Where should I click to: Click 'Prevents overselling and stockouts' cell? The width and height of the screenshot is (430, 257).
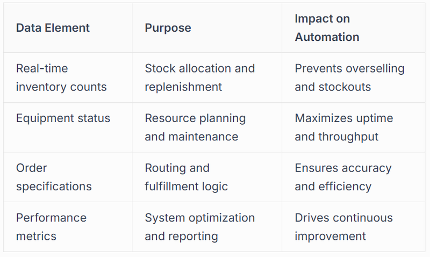pos(349,77)
